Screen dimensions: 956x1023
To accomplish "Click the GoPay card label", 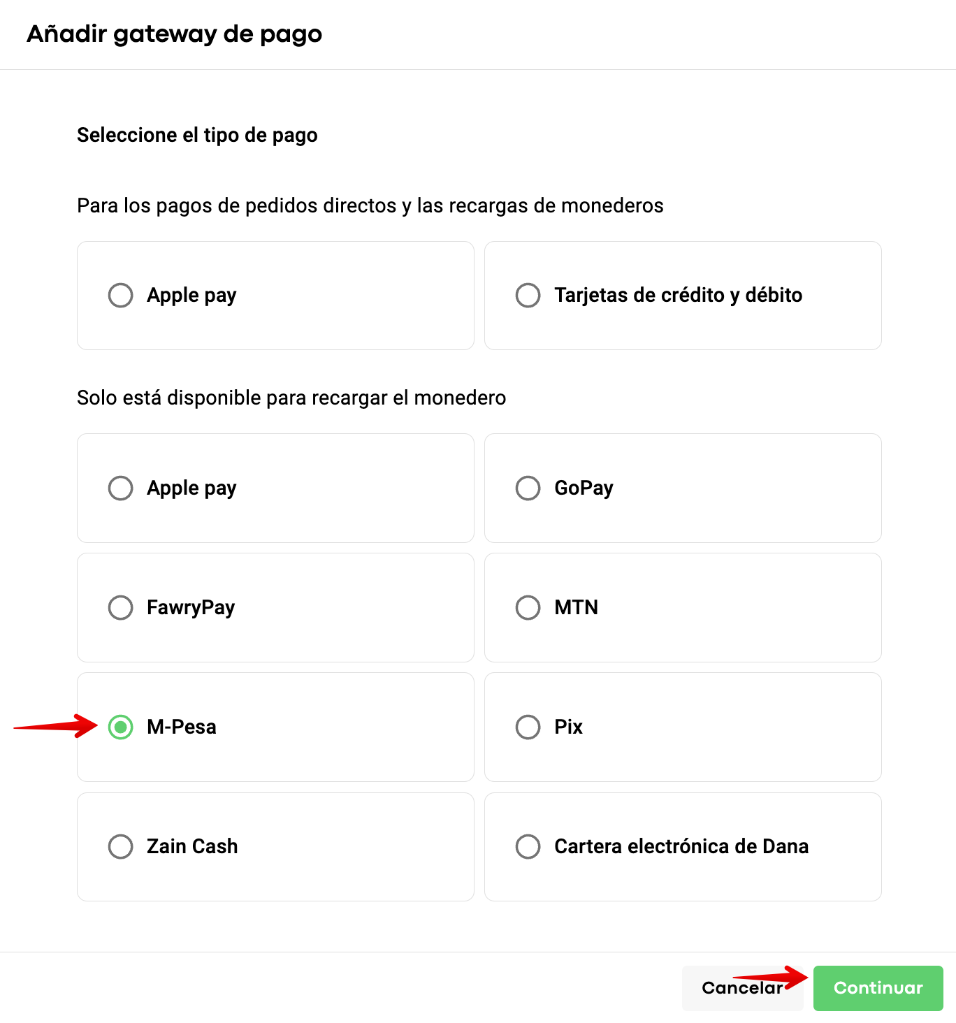I will click(584, 488).
